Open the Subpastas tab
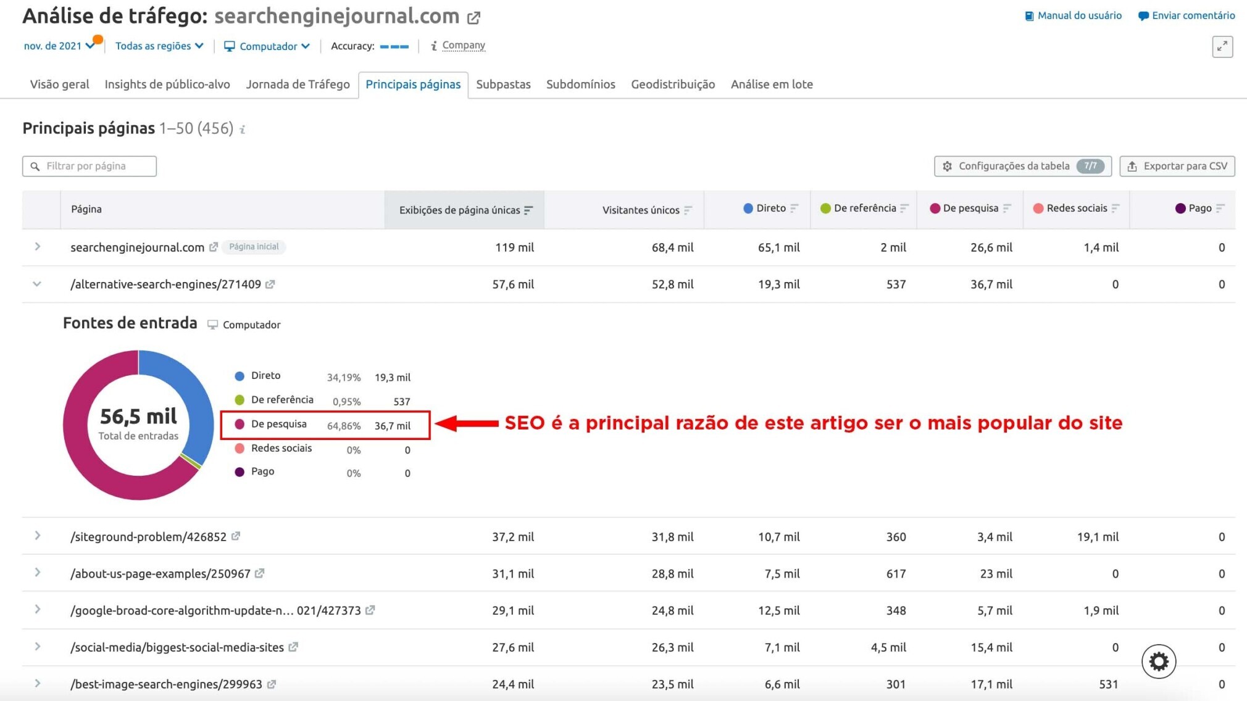1247x701 pixels. pyautogui.click(x=503, y=85)
